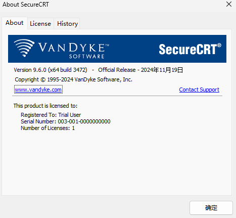Click the Version 9.6.0 text
236x218 pixels.
pos(30,70)
